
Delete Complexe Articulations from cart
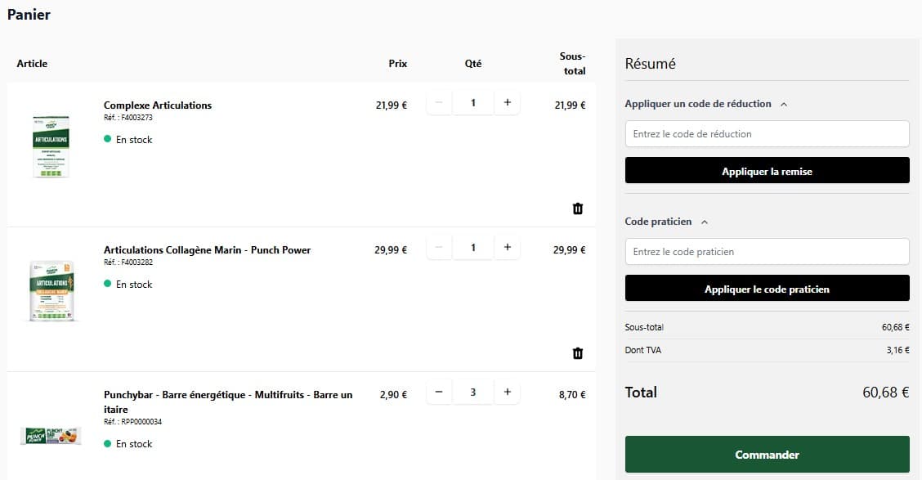pyautogui.click(x=578, y=209)
